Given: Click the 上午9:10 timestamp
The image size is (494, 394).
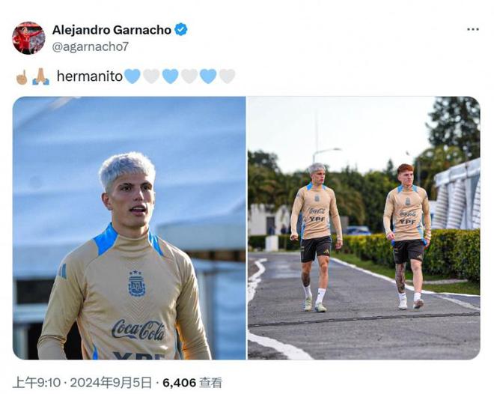Looking at the screenshot, I should tap(36, 383).
